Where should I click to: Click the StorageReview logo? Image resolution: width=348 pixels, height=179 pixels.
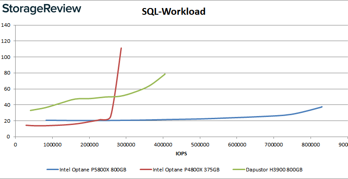41,9
